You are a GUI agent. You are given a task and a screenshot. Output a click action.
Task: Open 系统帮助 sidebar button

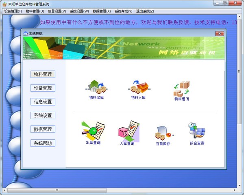tap(43, 143)
